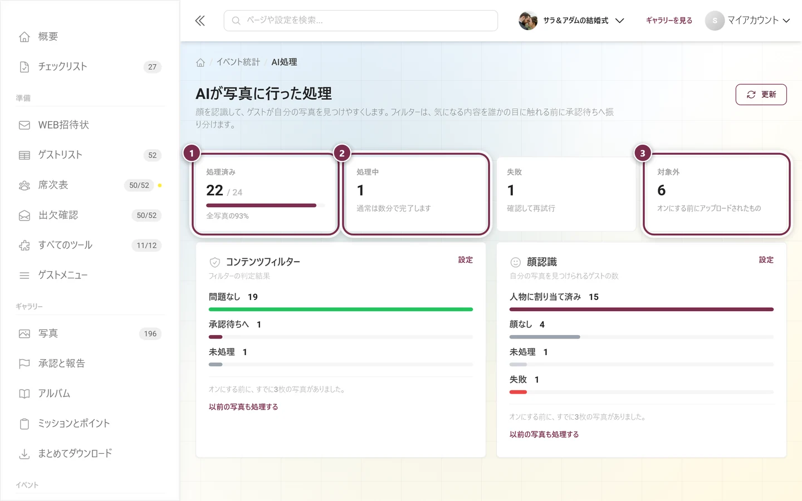The width and height of the screenshot is (802, 501).
Task: Click the コンテンツフィルター shield icon
Action: point(215,262)
